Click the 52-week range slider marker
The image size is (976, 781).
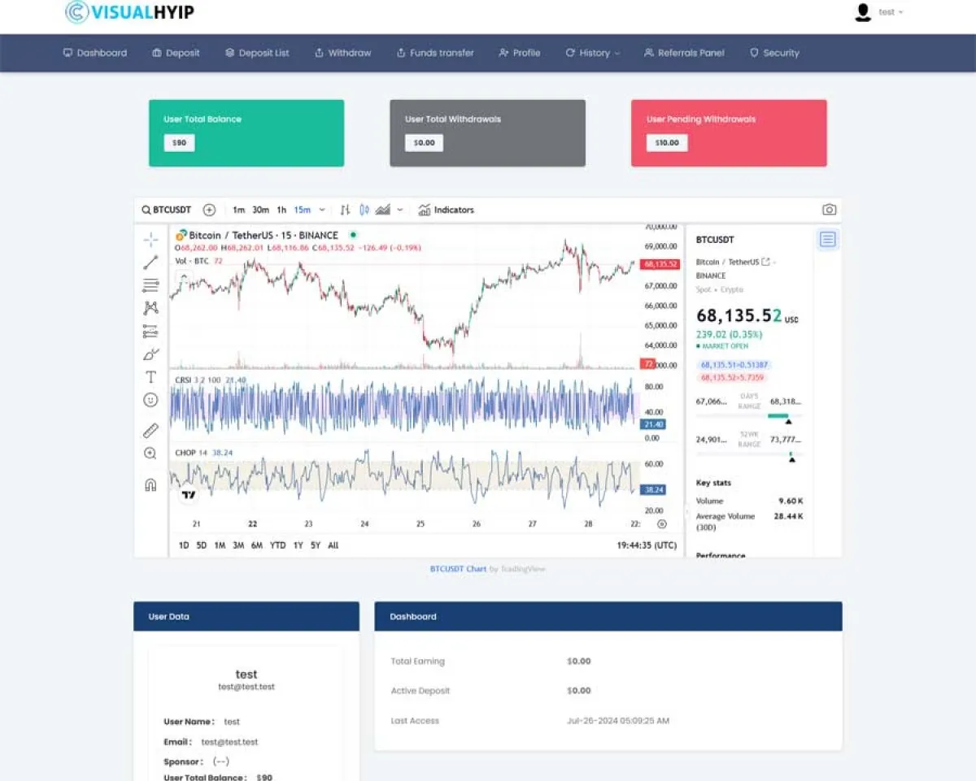pyautogui.click(x=791, y=460)
